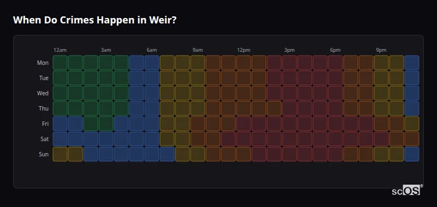Click the Tuesday 3am green cell

point(106,78)
